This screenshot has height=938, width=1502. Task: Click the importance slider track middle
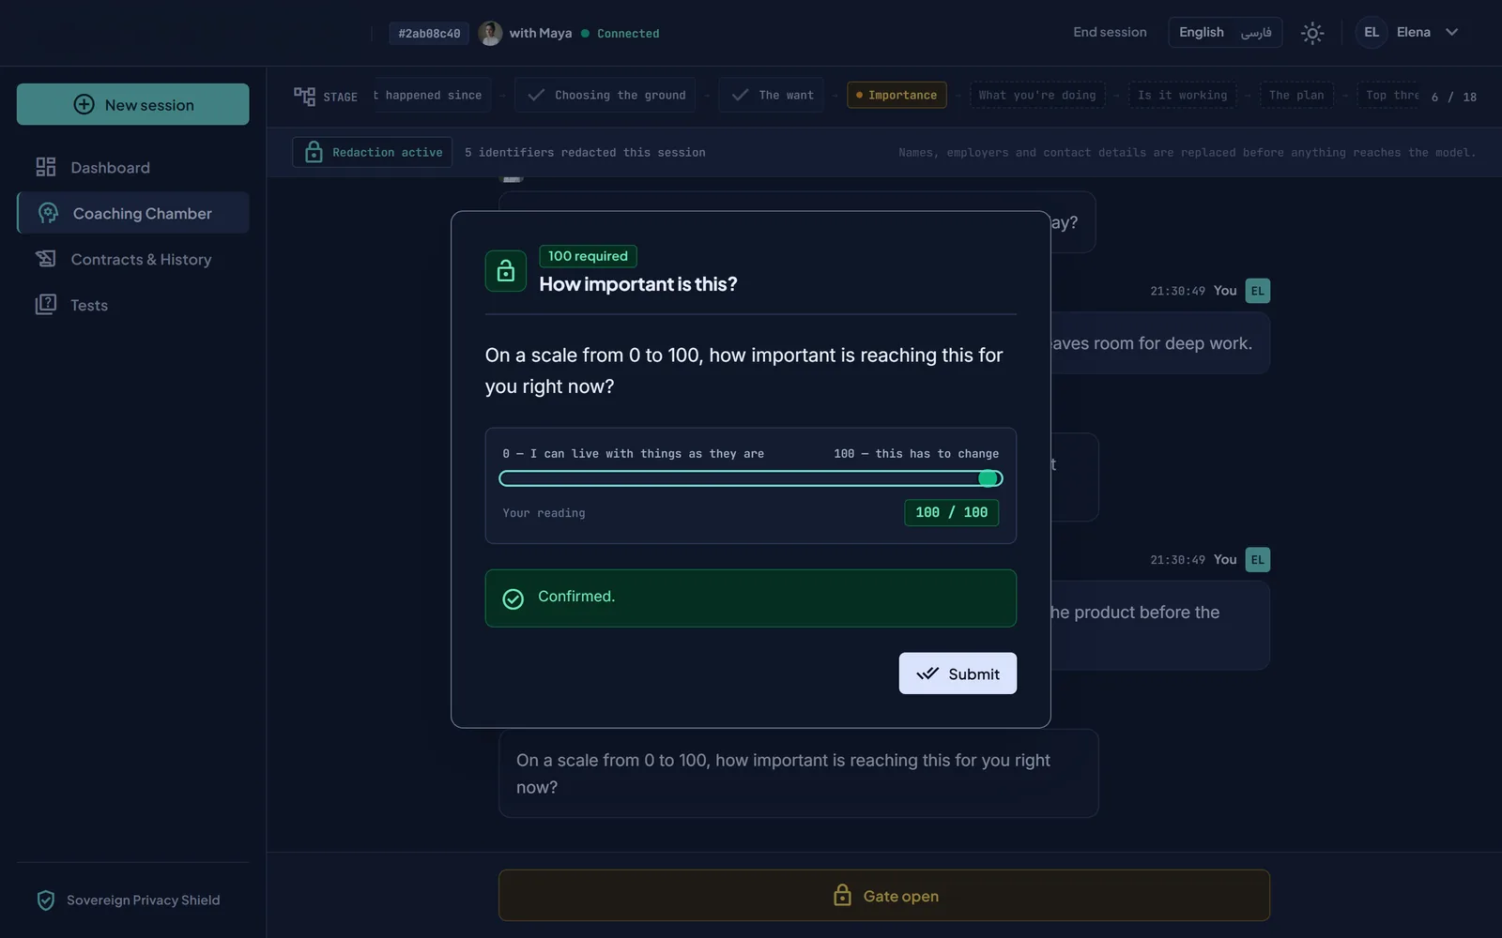click(751, 478)
